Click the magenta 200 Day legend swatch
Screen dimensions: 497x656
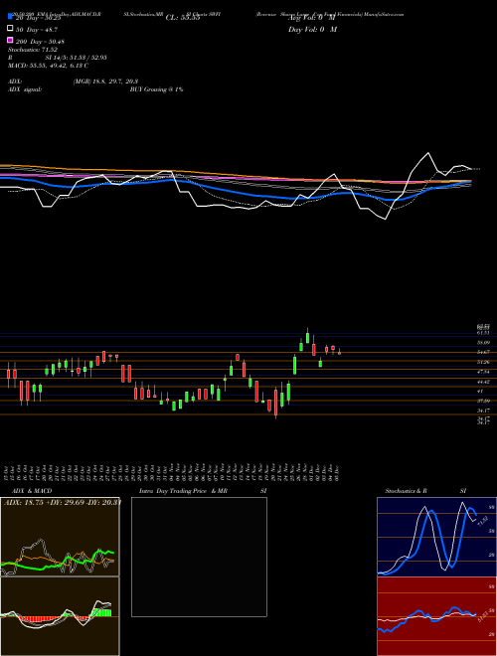10,40
